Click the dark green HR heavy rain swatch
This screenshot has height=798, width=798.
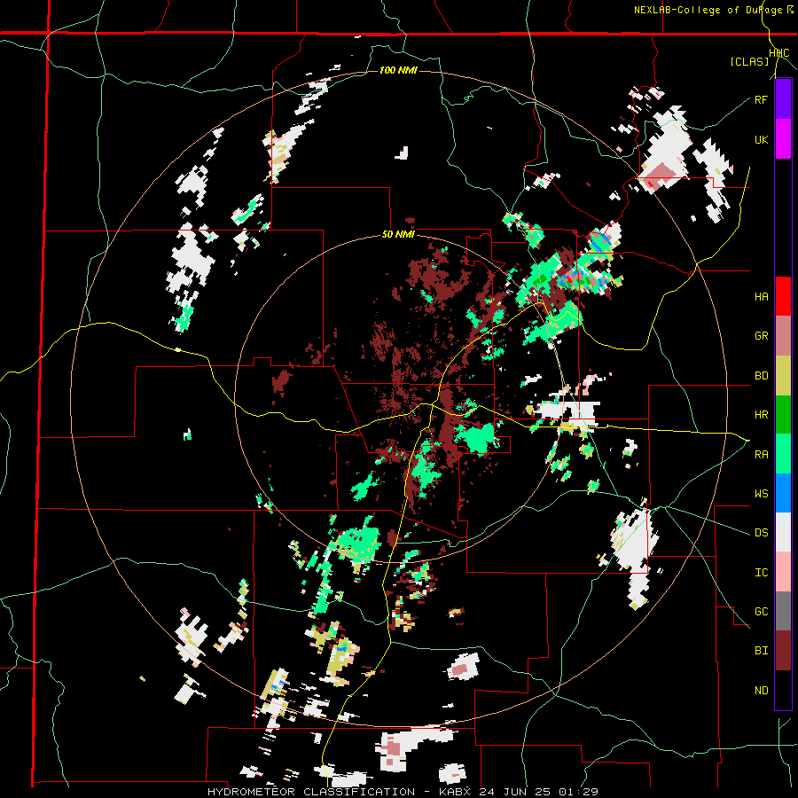[x=783, y=415]
